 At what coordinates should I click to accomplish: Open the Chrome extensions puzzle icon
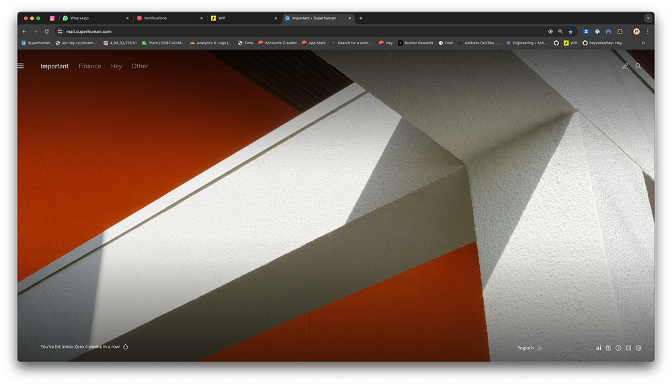click(620, 32)
